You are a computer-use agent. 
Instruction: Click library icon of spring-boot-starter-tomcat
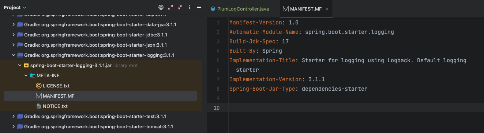(20, 127)
